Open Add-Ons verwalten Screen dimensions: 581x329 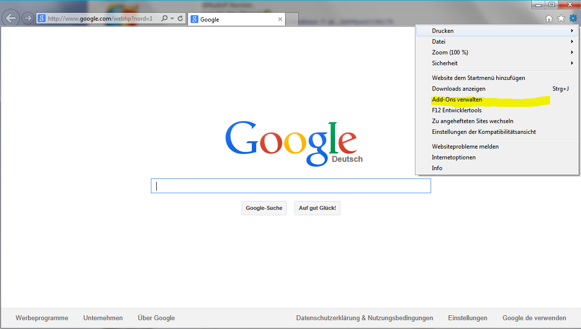[497, 100]
